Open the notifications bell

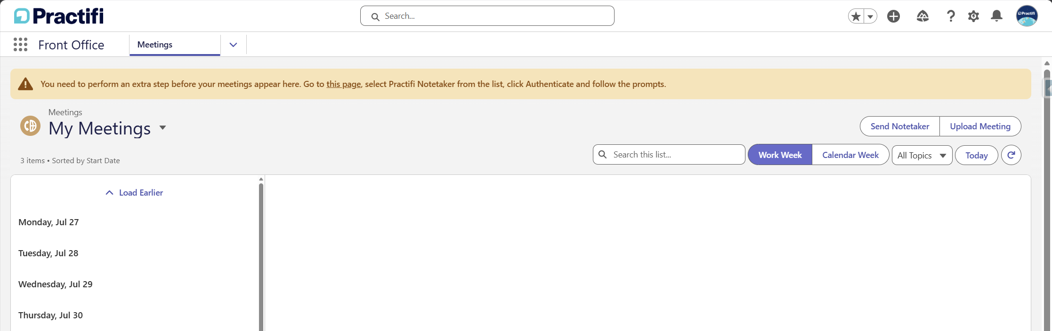click(x=996, y=16)
